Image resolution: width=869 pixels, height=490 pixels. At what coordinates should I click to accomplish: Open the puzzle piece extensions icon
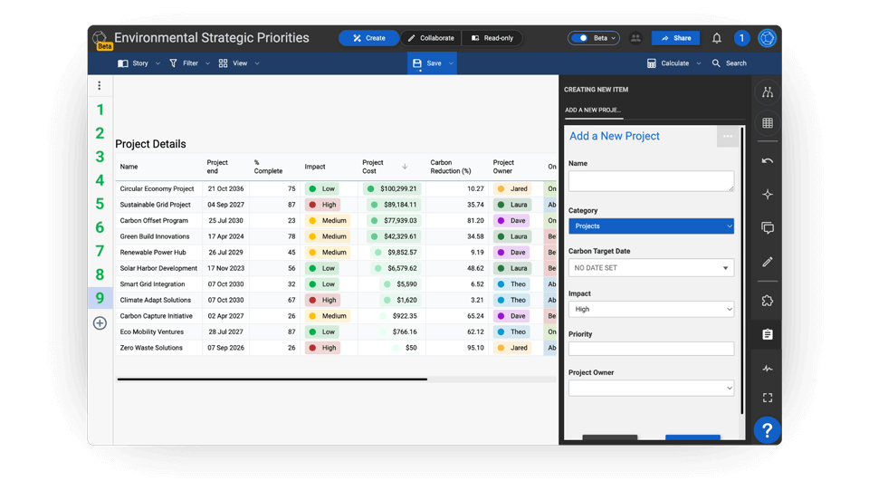click(x=767, y=301)
